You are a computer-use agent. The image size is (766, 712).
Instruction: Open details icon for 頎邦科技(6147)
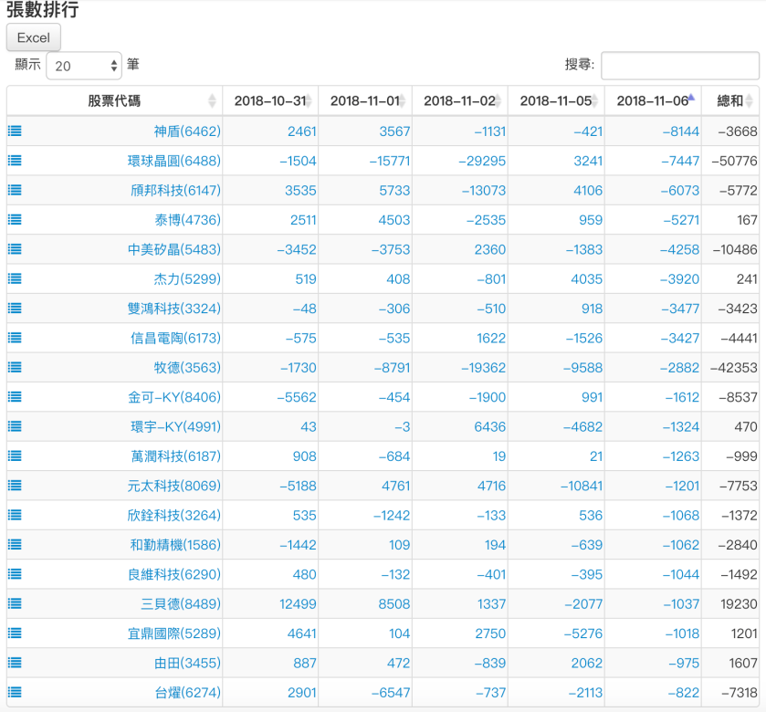point(14,190)
